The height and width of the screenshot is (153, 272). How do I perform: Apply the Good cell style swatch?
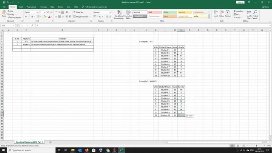click(170, 12)
